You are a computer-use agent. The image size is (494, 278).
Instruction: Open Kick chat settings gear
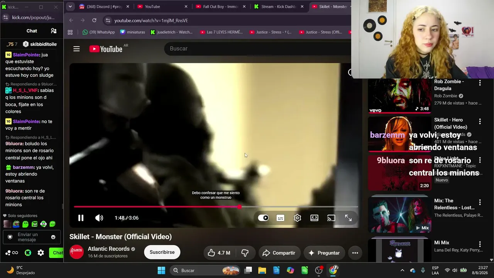pos(41,253)
